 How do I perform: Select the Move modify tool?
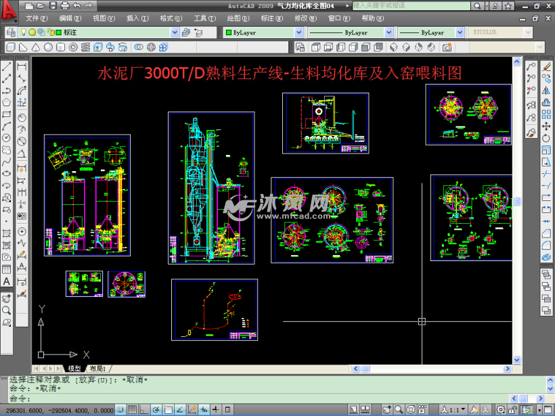pyautogui.click(x=546, y=126)
